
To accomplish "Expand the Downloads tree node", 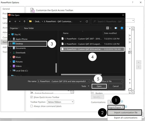I will (11, 52).
